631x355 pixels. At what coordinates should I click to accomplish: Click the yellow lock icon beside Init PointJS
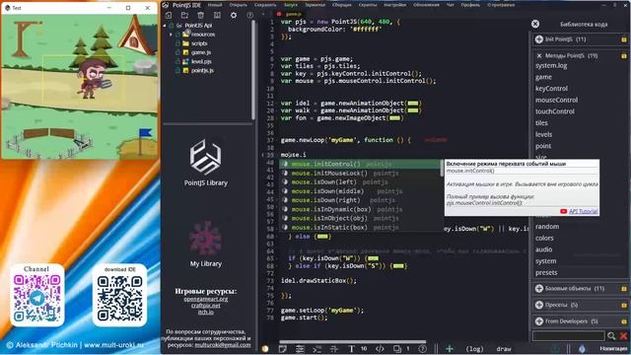click(624, 39)
